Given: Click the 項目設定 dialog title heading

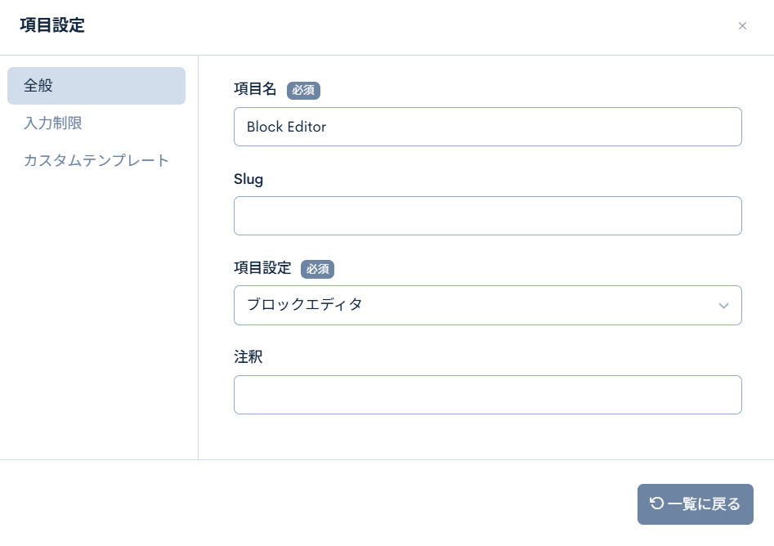Looking at the screenshot, I should coord(52,25).
